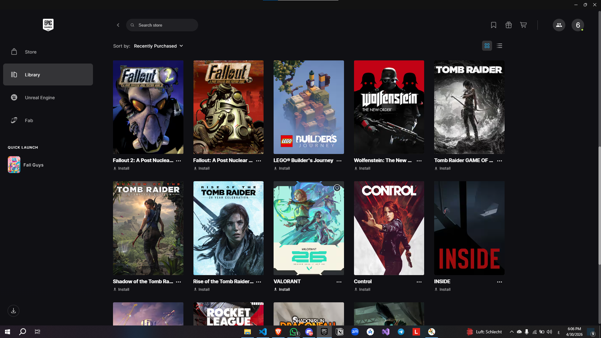Open Unreal Engine section
Screen dimensions: 601x338
(48, 97)
